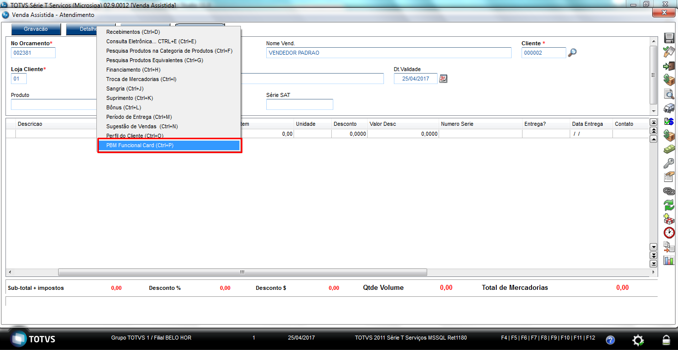Click the green refresh arrows icon
Image resolution: width=678 pixels, height=350 pixels.
coord(669,205)
